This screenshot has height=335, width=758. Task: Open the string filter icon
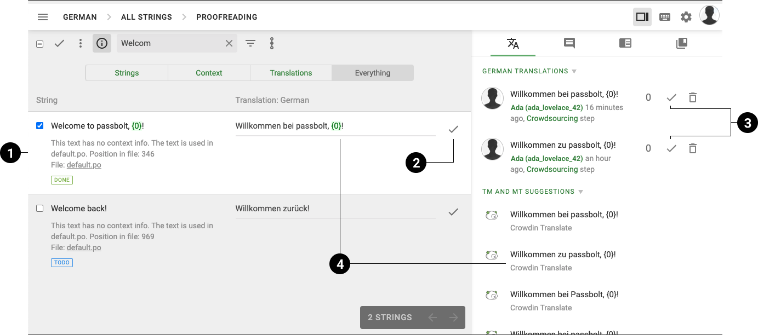point(250,43)
